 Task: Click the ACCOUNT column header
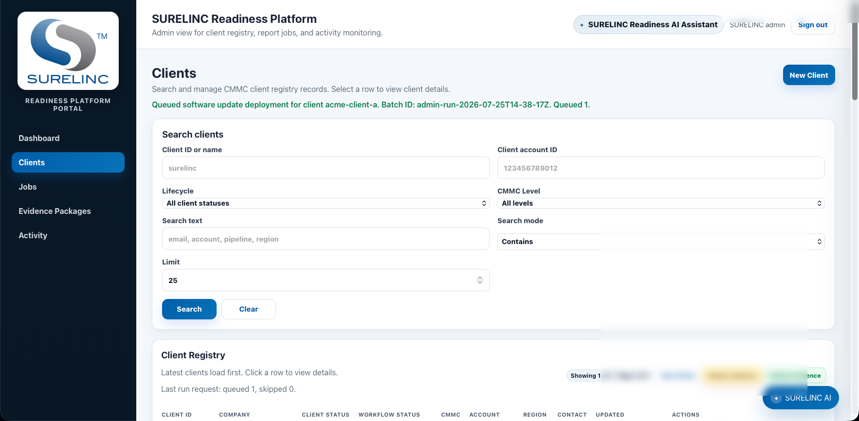(484, 415)
